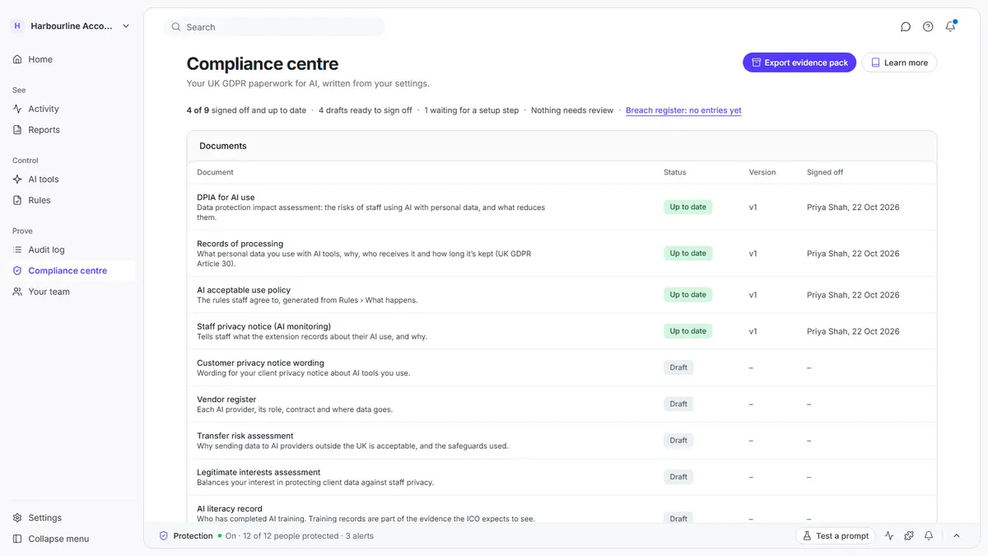Open the Rules page
The height and width of the screenshot is (556, 988).
[40, 200]
